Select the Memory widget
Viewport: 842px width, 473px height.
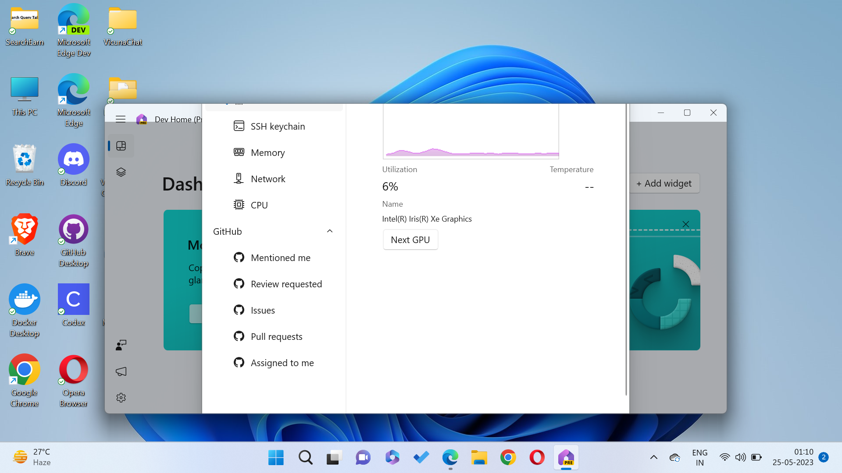tap(268, 152)
